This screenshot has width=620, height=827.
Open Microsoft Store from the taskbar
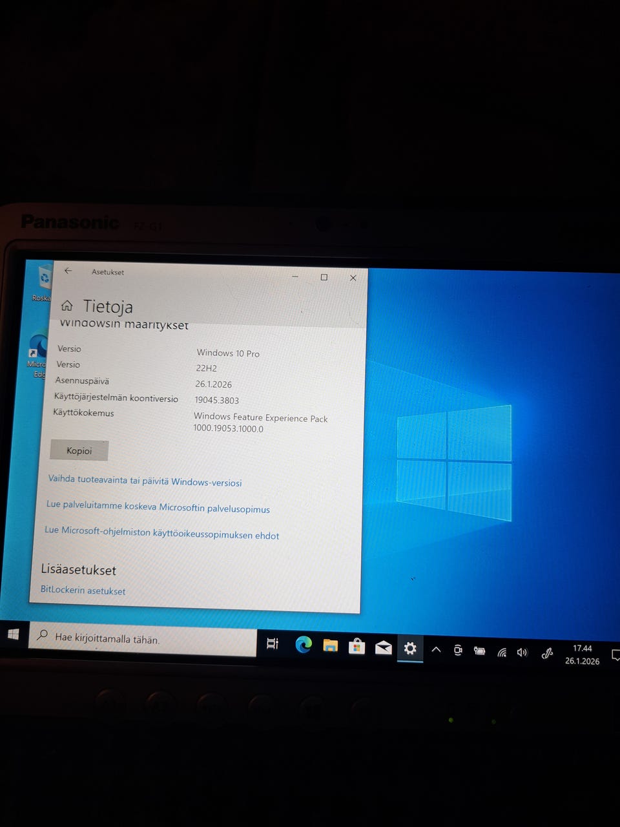coord(356,646)
